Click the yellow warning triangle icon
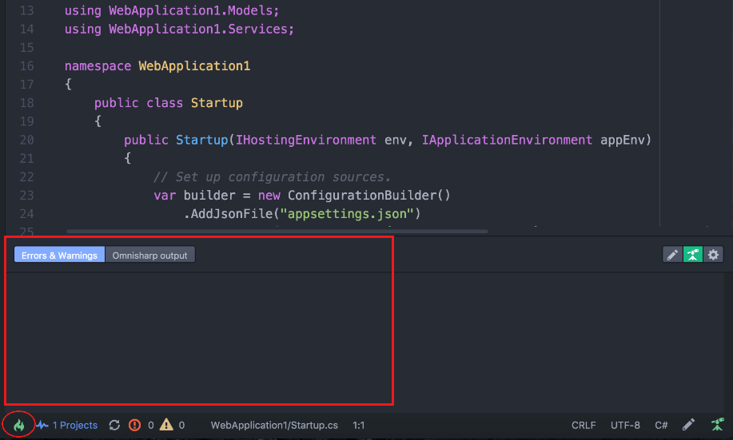 pyautogui.click(x=166, y=425)
